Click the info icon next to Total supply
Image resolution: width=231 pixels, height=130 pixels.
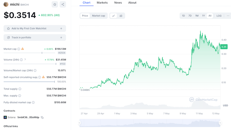pos(20,89)
